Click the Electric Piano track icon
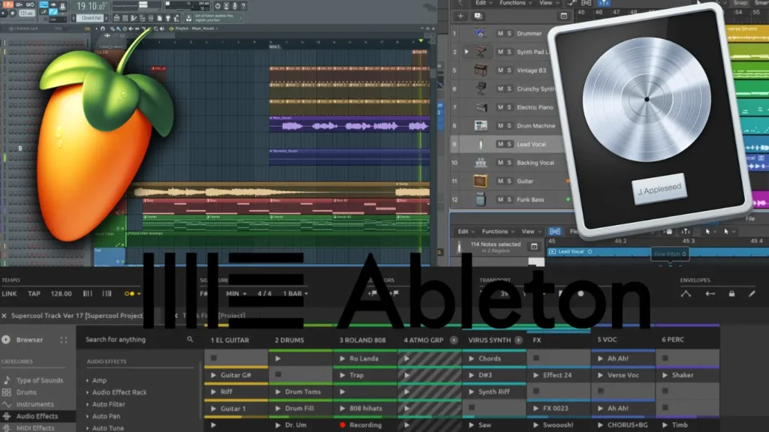Screen dimensions: 769x432 click(481, 106)
